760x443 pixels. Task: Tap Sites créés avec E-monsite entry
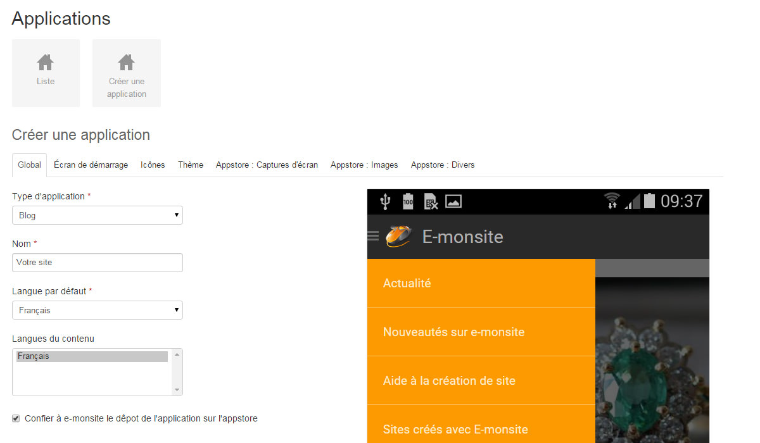pos(481,425)
